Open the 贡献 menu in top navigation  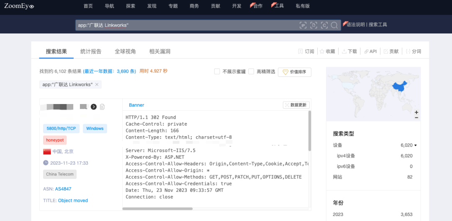216,6
